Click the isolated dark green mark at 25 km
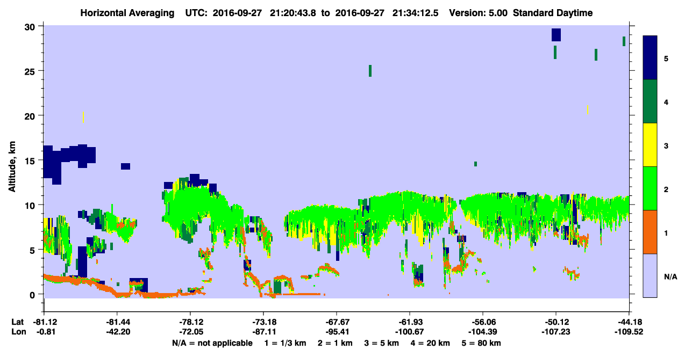The height and width of the screenshot is (358, 699). (x=370, y=70)
